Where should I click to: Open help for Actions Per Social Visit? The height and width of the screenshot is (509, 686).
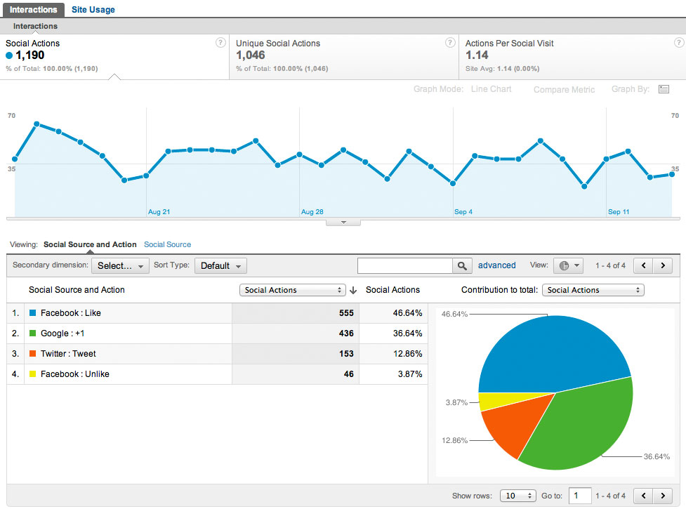point(678,42)
